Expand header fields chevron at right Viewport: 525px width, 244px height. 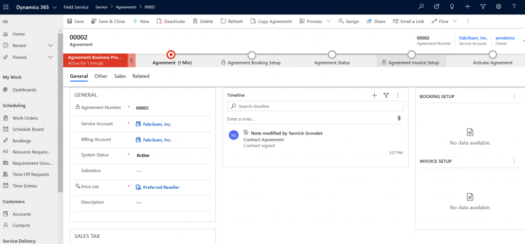[523, 40]
